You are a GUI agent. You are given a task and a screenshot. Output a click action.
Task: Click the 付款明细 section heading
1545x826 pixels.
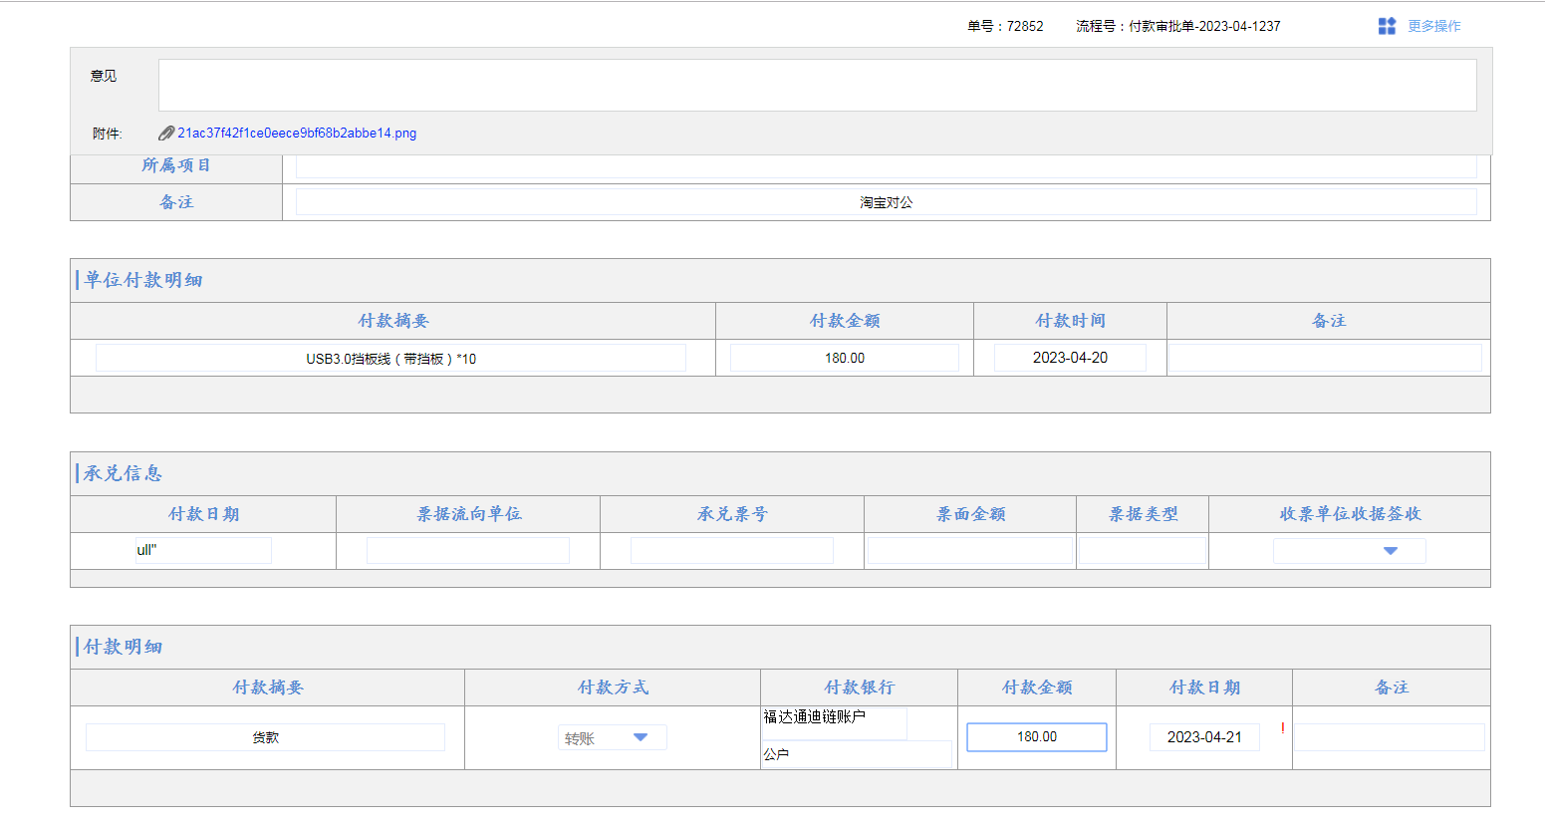(123, 647)
